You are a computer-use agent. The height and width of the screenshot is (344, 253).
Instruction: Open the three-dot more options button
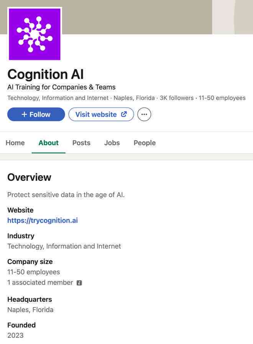(x=144, y=114)
